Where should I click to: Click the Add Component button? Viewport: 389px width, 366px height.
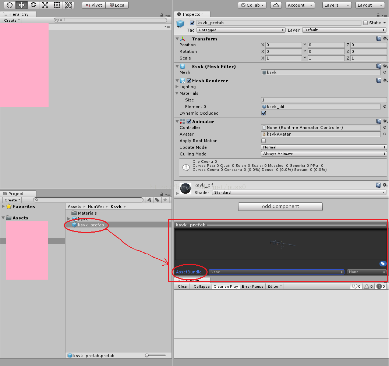280,207
